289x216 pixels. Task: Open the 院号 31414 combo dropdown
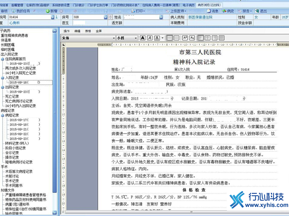pyautogui.click(x=53, y=17)
